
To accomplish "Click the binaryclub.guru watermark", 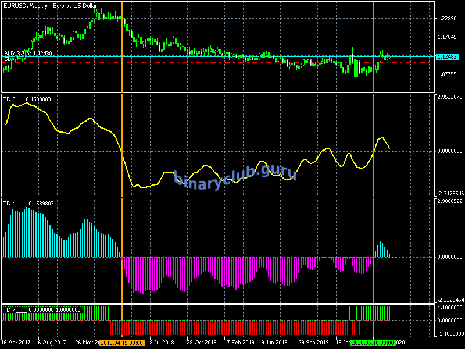I will pyautogui.click(x=235, y=173).
